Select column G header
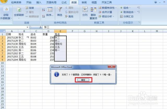This screenshot has width=167, height=109. pyautogui.click(x=84, y=31)
